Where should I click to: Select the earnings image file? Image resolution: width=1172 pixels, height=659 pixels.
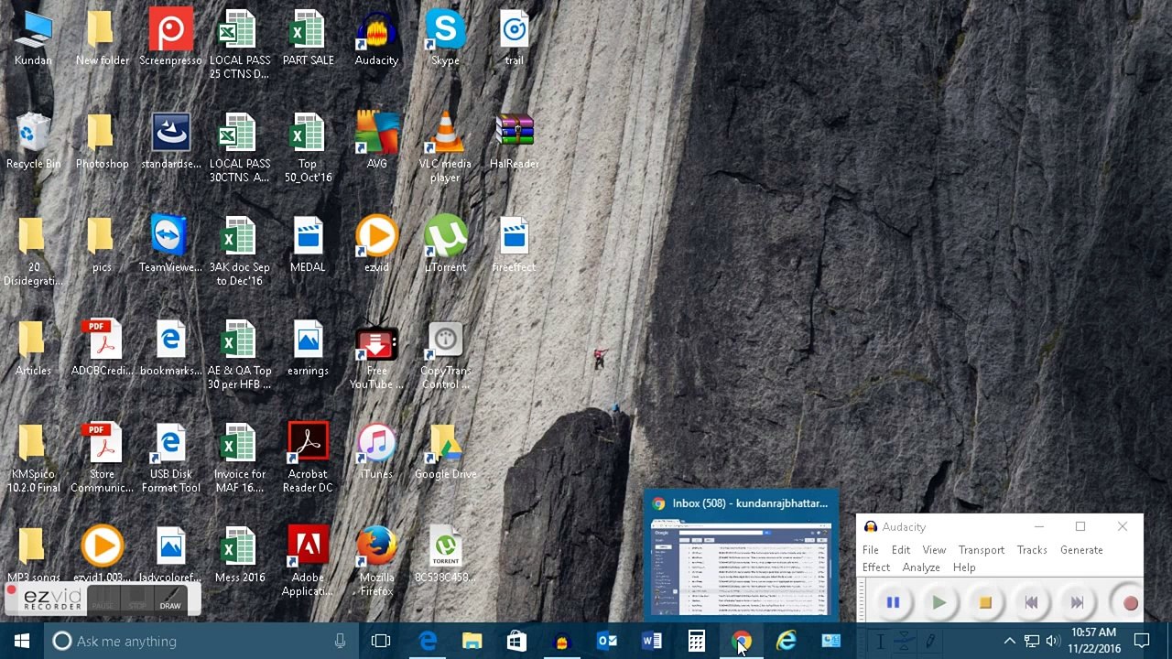pyautogui.click(x=308, y=349)
